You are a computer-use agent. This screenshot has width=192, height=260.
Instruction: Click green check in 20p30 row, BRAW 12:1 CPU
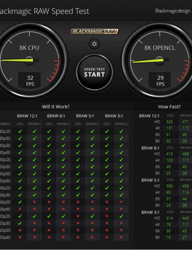pyautogui.click(x=20, y=223)
